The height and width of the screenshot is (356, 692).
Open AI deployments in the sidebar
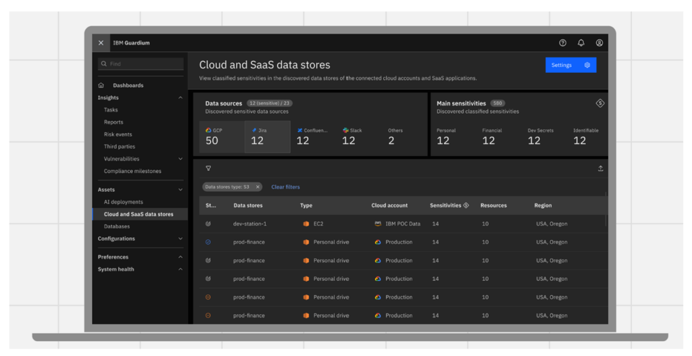coord(123,202)
